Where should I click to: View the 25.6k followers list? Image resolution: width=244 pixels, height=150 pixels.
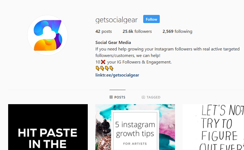pyautogui.click(x=137, y=31)
